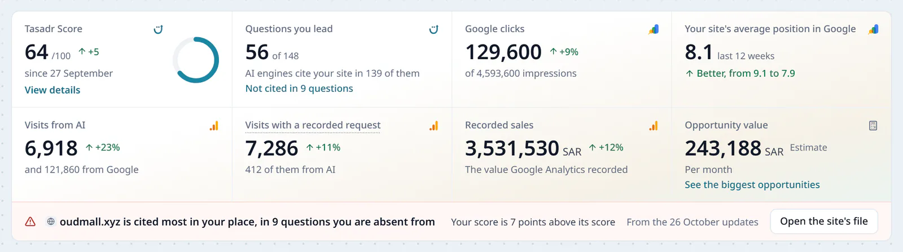Screen dimensions: 903x252
Task: Click 'Visits with a recorded request' underlined label
Action: tap(313, 125)
